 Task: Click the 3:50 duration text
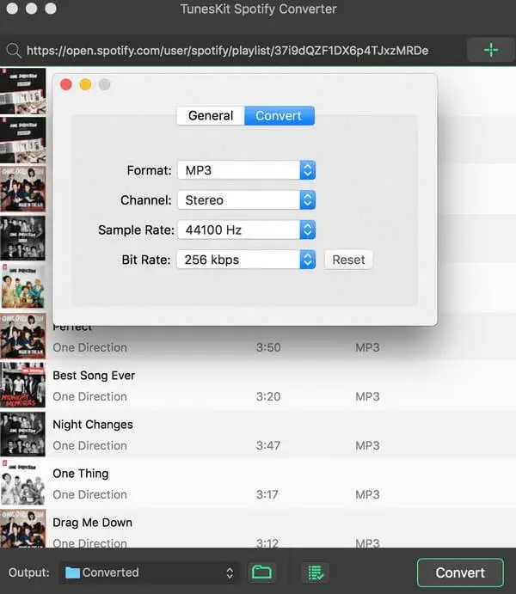coord(268,347)
